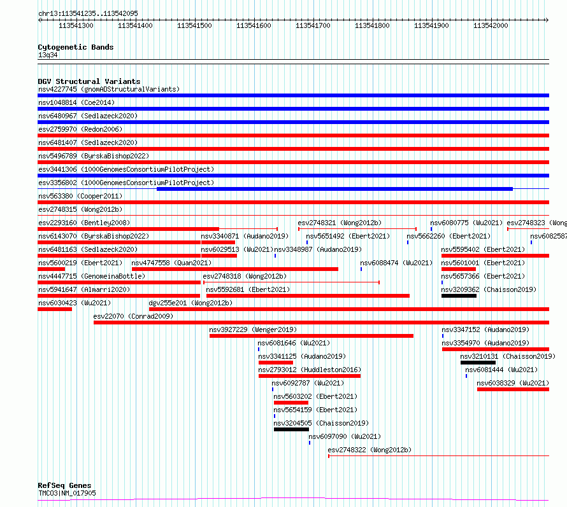Click nsv6143070 (ByrskaBishop2022) label
The image size is (567, 507).
tap(94, 236)
